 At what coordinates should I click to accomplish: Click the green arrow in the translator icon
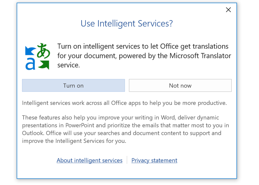[44, 65]
